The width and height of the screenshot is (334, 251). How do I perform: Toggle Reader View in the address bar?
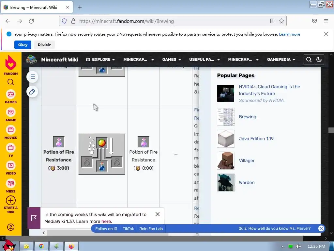point(272,21)
